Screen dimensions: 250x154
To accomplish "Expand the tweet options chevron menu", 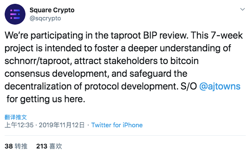I will 242,9.
